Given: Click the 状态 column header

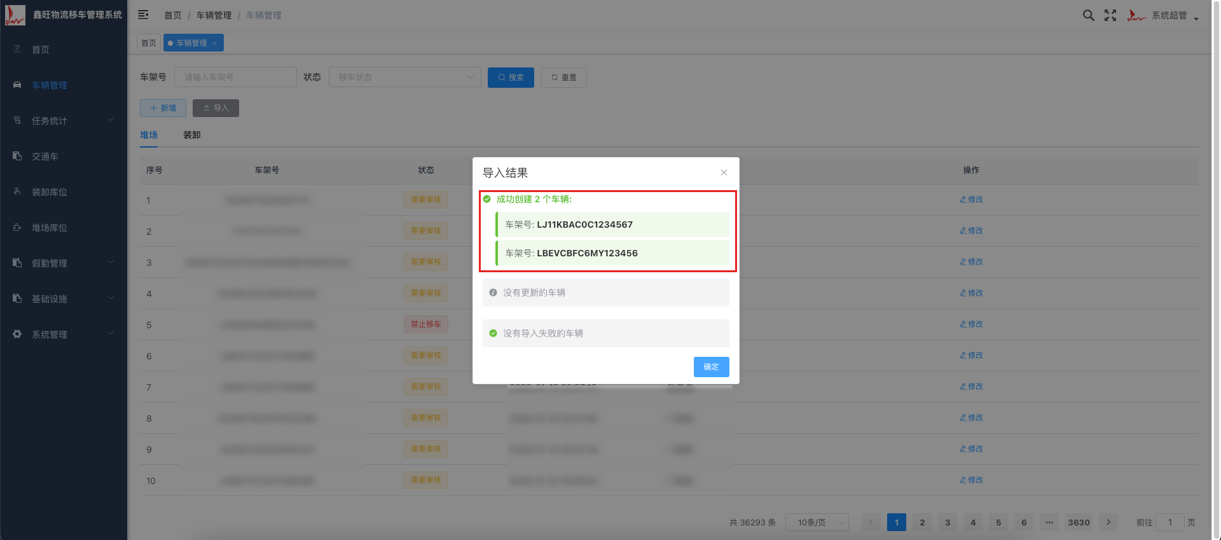Looking at the screenshot, I should tap(426, 170).
